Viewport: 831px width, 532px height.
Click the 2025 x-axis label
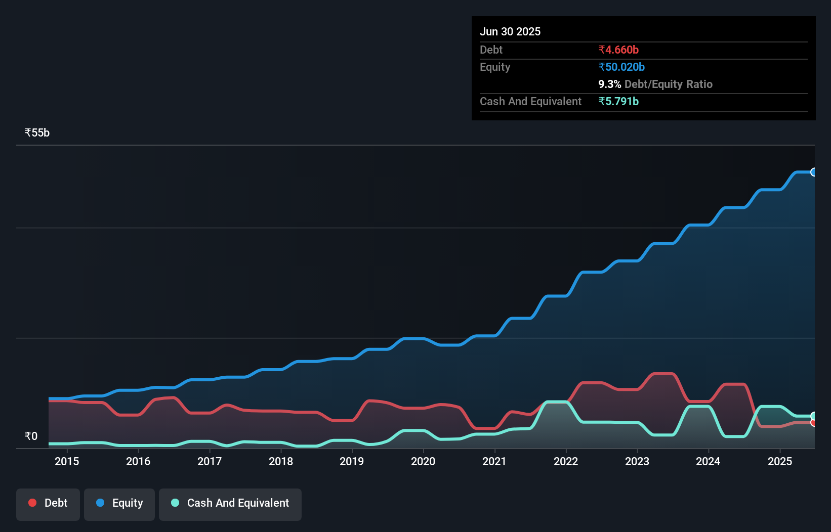[x=780, y=461]
